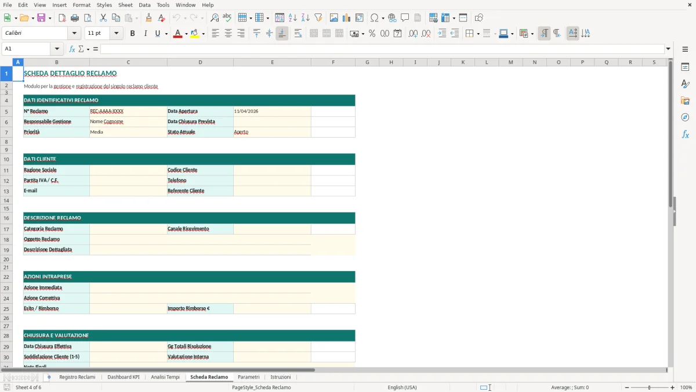Apply yellow background color swatch
696x392 pixels.
[194, 34]
